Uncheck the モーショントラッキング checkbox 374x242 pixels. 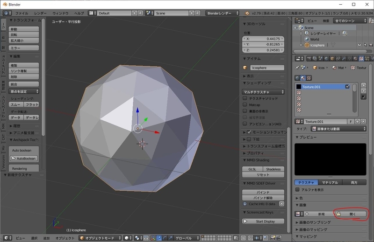tap(249, 132)
